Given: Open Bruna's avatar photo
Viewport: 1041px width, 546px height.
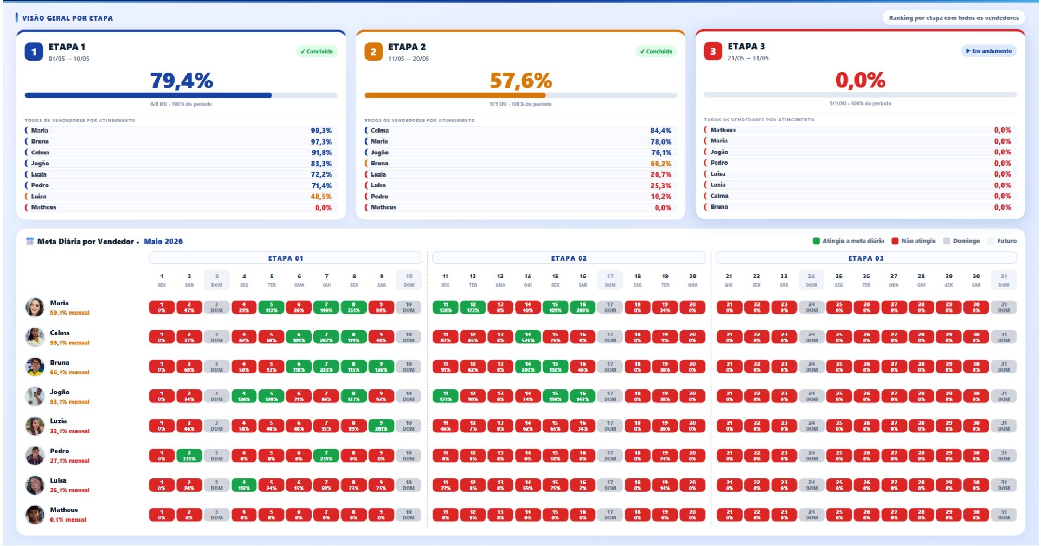Looking at the screenshot, I should 35,367.
